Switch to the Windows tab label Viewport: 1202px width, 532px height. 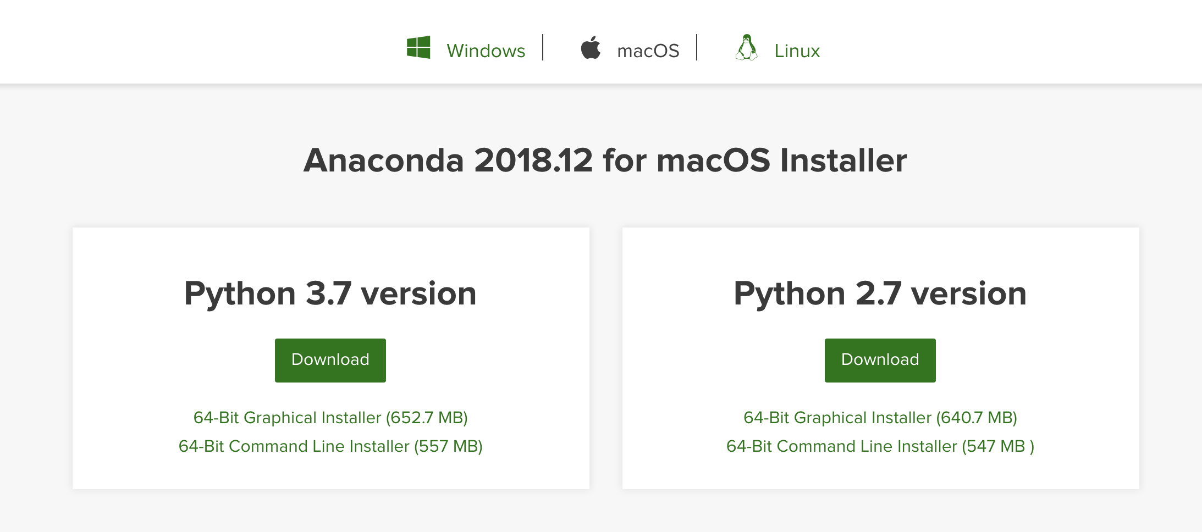(486, 51)
